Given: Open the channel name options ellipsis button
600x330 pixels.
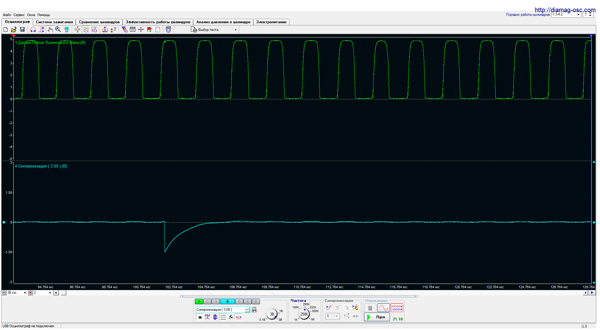Looking at the screenshot, I should point(247,310).
